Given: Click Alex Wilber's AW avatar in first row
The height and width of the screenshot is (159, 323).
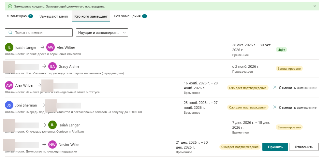Looking at the screenshot, I should click(51, 47).
